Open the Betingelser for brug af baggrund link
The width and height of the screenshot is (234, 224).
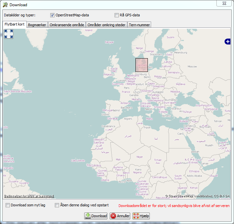tap(29, 196)
